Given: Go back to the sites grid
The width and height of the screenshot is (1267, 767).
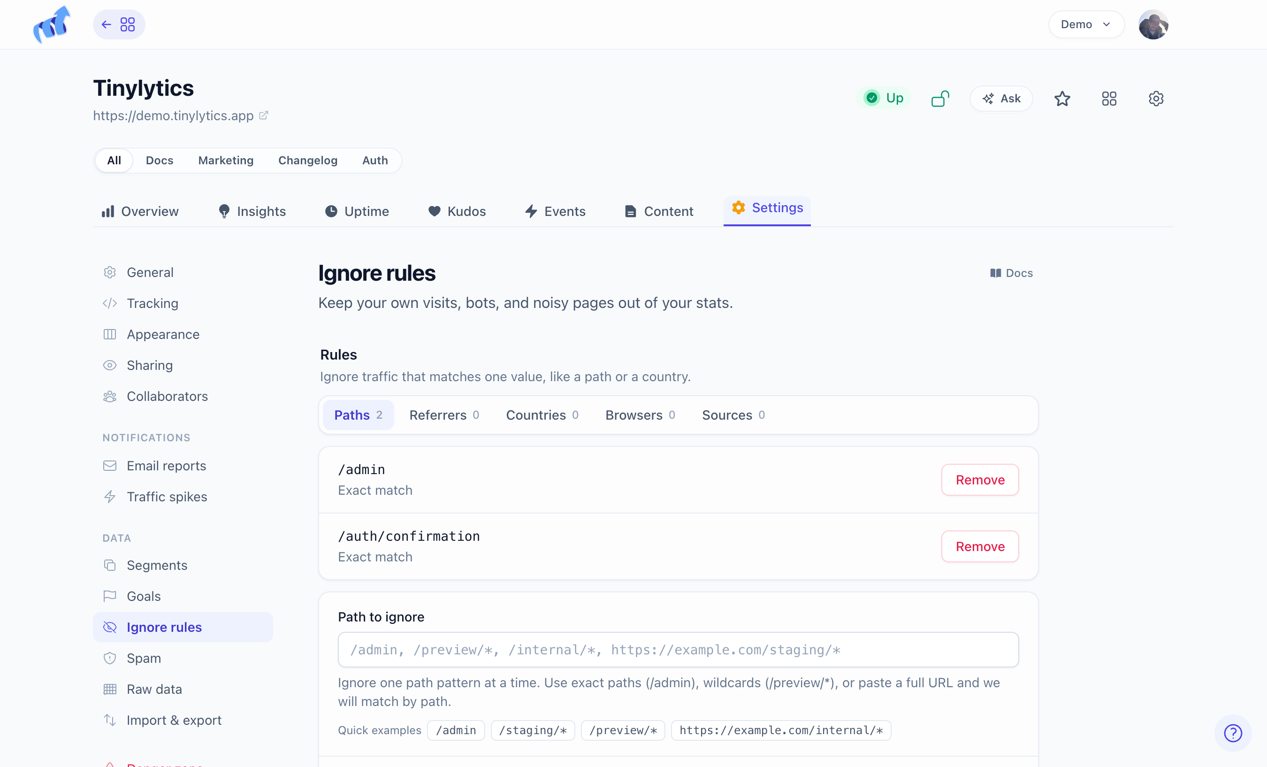Looking at the screenshot, I should [x=119, y=24].
